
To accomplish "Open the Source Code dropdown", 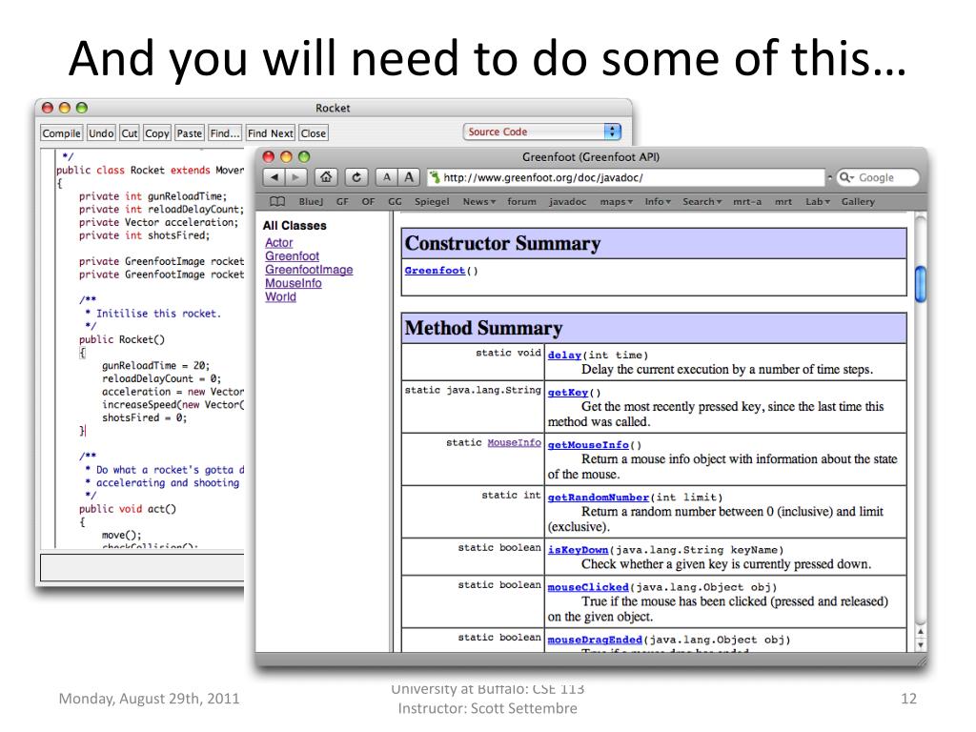I will click(542, 132).
